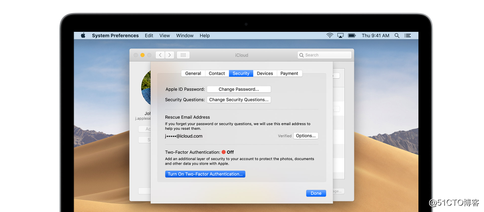The image size is (484, 212).
Task: Click the Wi-Fi status icon
Action: tap(330, 35)
